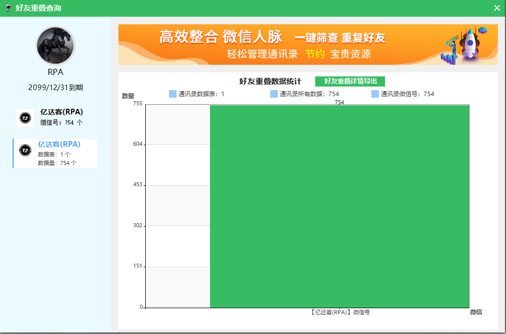Screen dimensions: 506x334
Task: Click the RPA username label
Action: (56, 72)
